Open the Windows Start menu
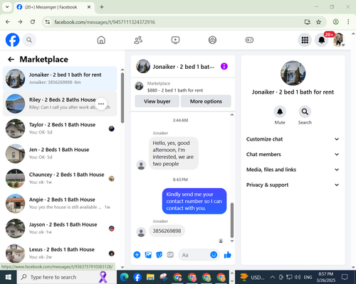This screenshot has width=356, height=284. [8, 277]
